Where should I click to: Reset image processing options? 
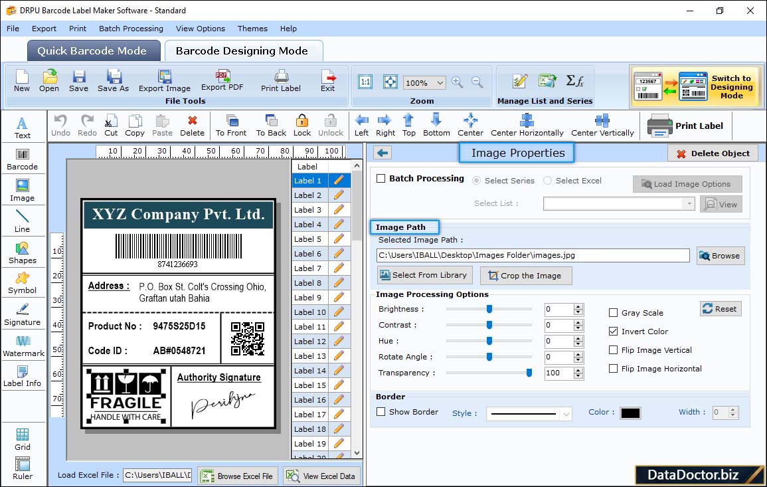tap(721, 309)
